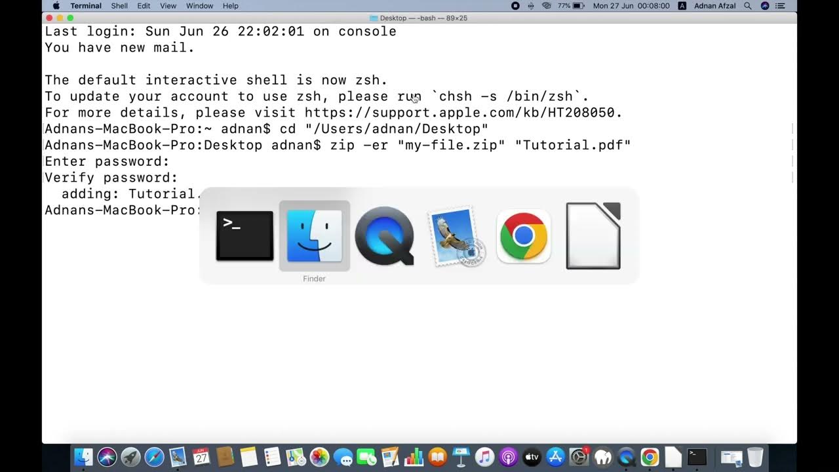Open Photos pinwheel icon in Dock
839x472 pixels.
(x=319, y=457)
